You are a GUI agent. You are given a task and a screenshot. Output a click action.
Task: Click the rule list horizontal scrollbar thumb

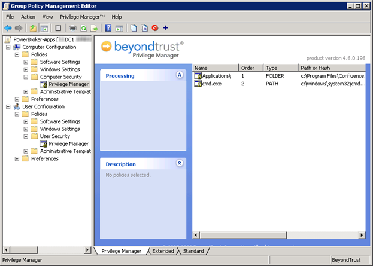(243, 235)
